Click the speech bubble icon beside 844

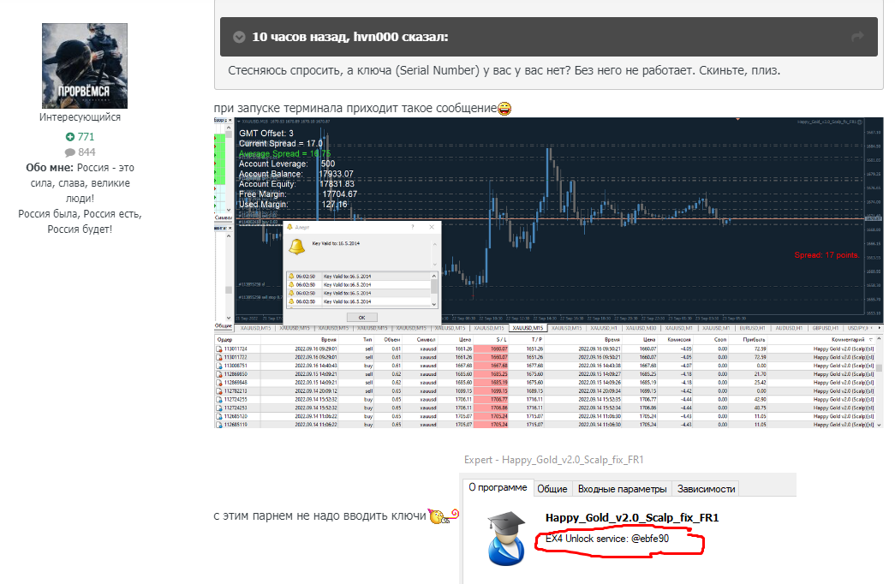(x=69, y=152)
